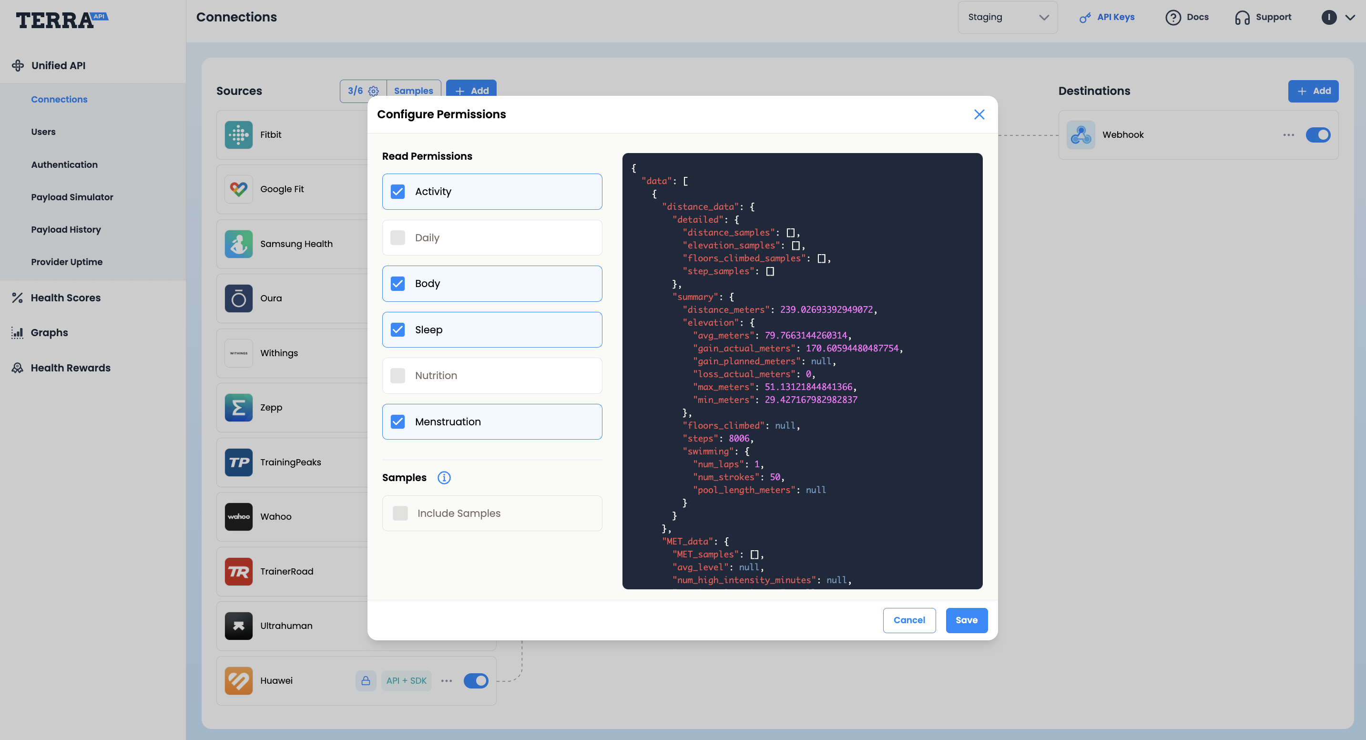Go to Health Scores section
This screenshot has width=1366, height=740.
(66, 298)
